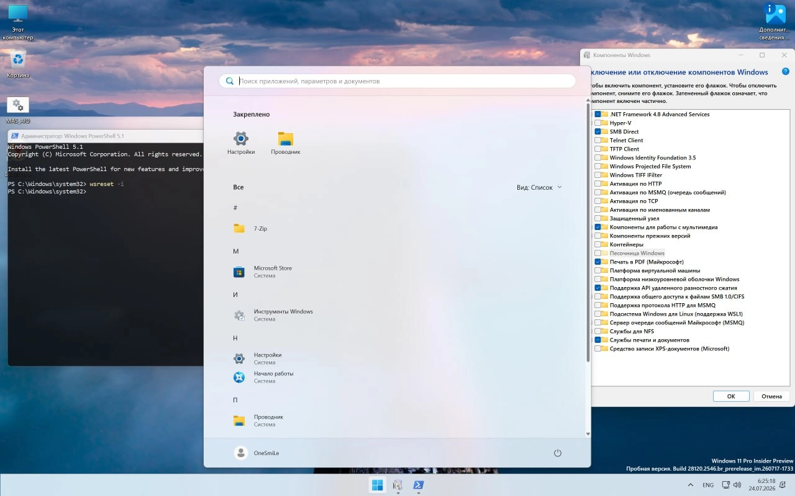Image resolution: width=795 pixels, height=496 pixels.
Task: Click the power button in Start menu
Action: click(x=557, y=453)
